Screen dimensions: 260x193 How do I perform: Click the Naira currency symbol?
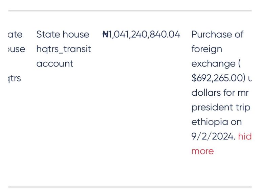tap(105, 34)
